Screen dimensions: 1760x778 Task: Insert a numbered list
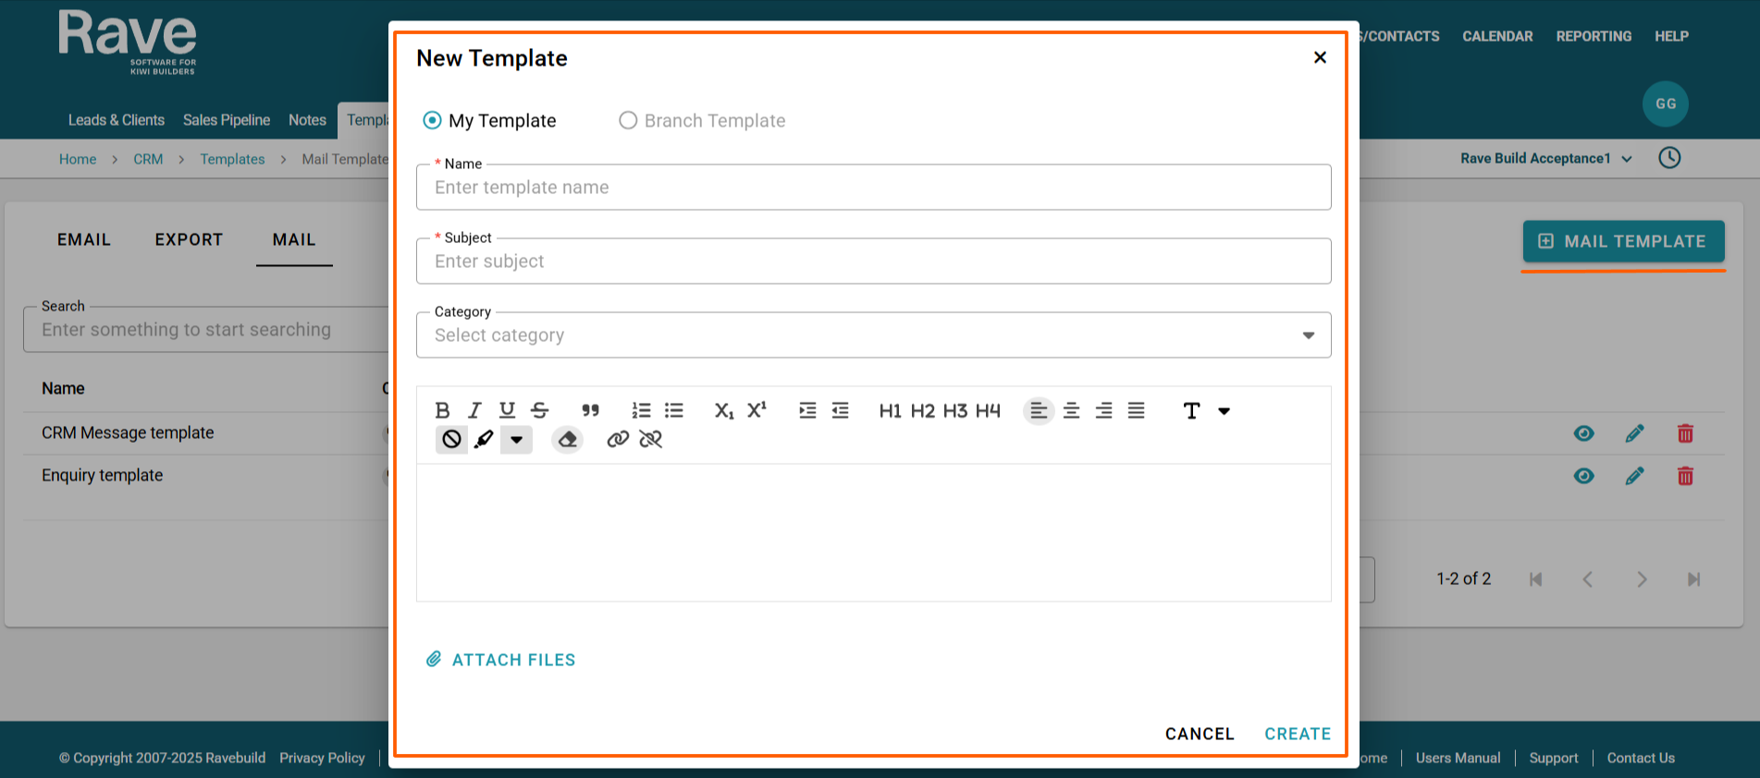(641, 410)
